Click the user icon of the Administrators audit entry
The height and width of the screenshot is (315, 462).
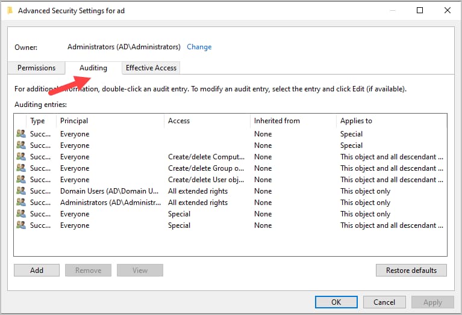click(x=21, y=203)
